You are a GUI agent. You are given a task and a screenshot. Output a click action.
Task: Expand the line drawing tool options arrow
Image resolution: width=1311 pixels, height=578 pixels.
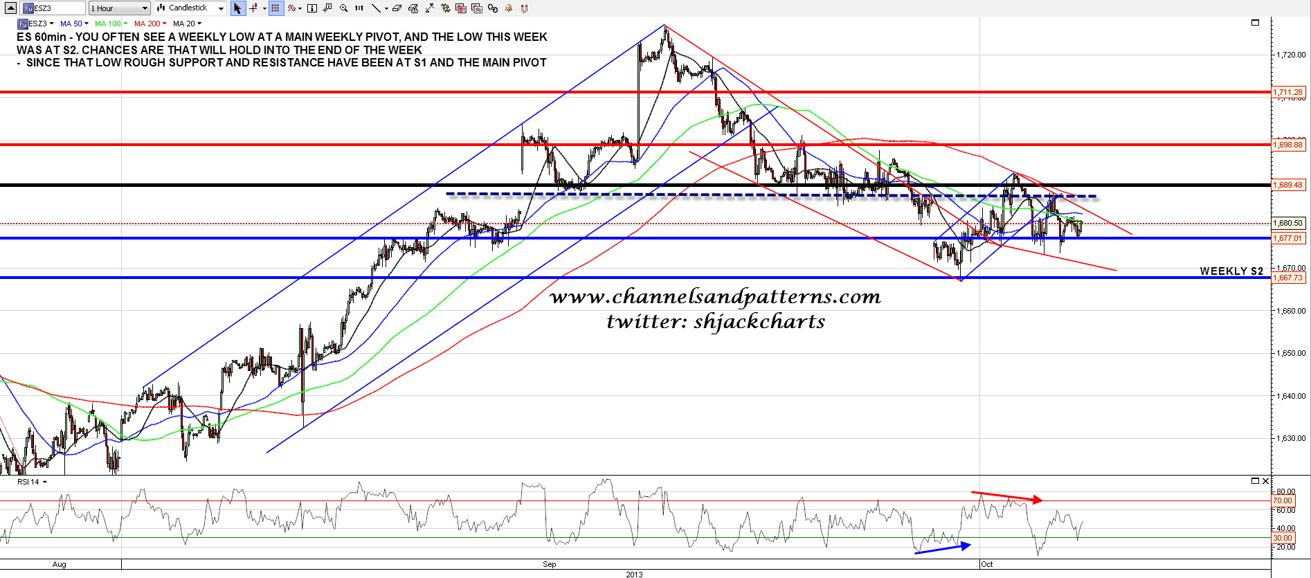pos(386,8)
